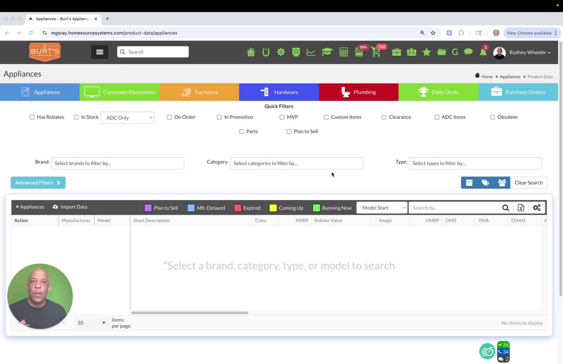Enable the Plan to Sell checkbox
The height and width of the screenshot is (364, 563).
(x=289, y=132)
